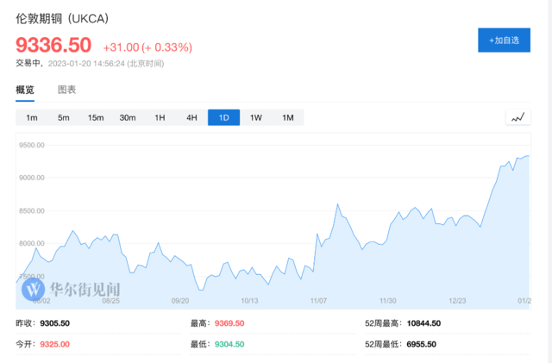Select the active 1D interval
Image resolution: width=552 pixels, height=363 pixels.
[x=224, y=117]
